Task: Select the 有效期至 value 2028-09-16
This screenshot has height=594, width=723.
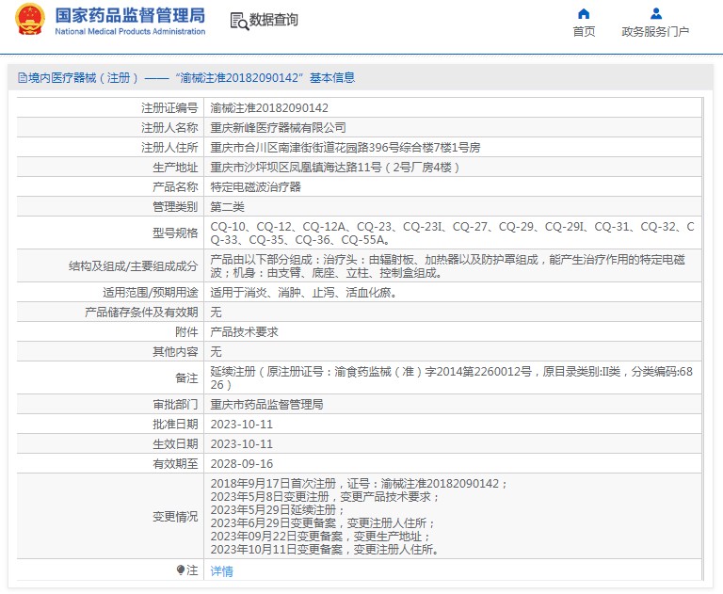Action: click(x=242, y=464)
